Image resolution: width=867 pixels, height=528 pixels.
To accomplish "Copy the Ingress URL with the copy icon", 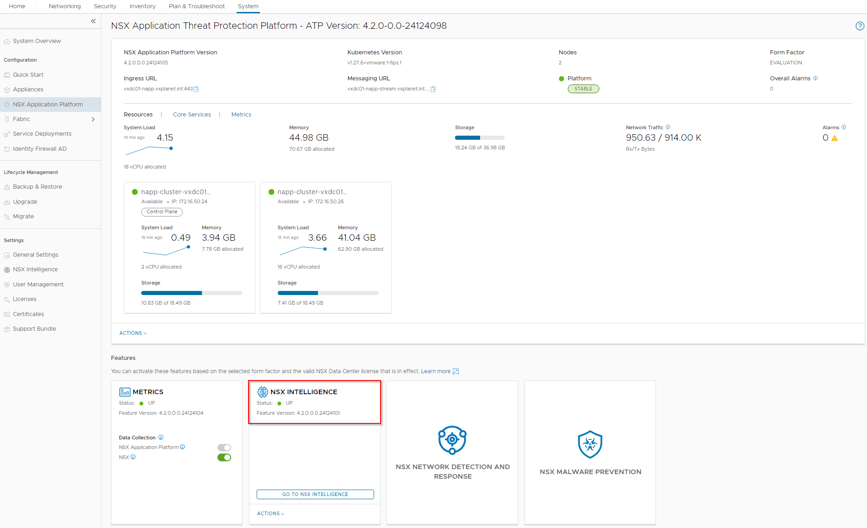I will click(x=196, y=89).
